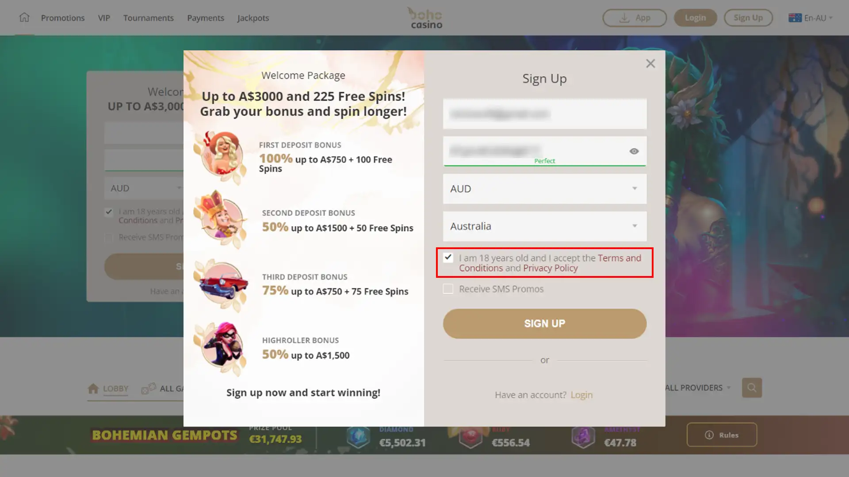
Task: Click the Login button in top navigation
Action: point(695,18)
